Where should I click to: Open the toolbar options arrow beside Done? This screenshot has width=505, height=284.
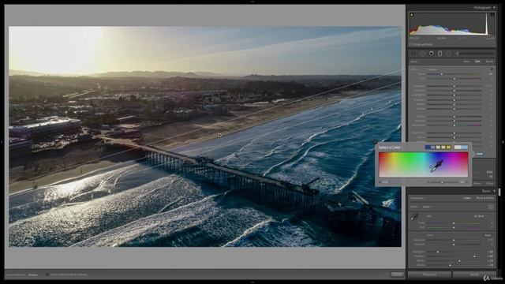pos(387,275)
